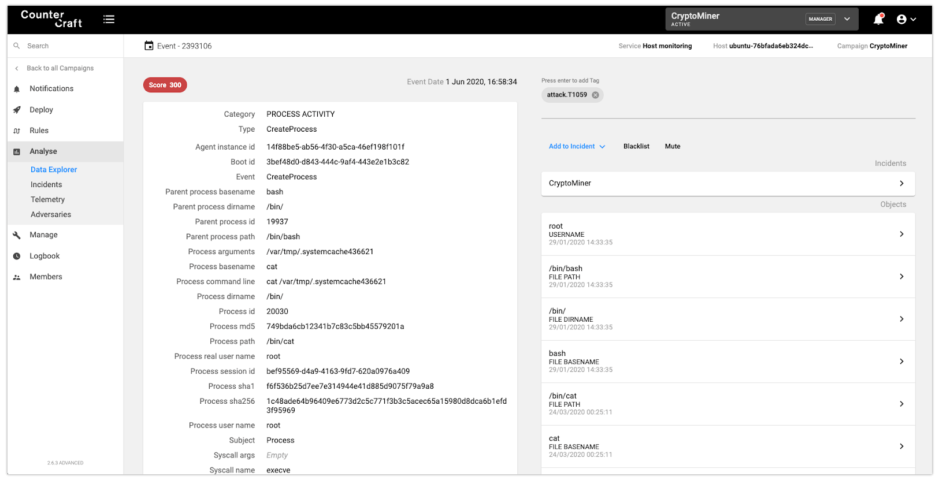Click the Mute button
Screen dimensions: 939x480
(x=673, y=146)
